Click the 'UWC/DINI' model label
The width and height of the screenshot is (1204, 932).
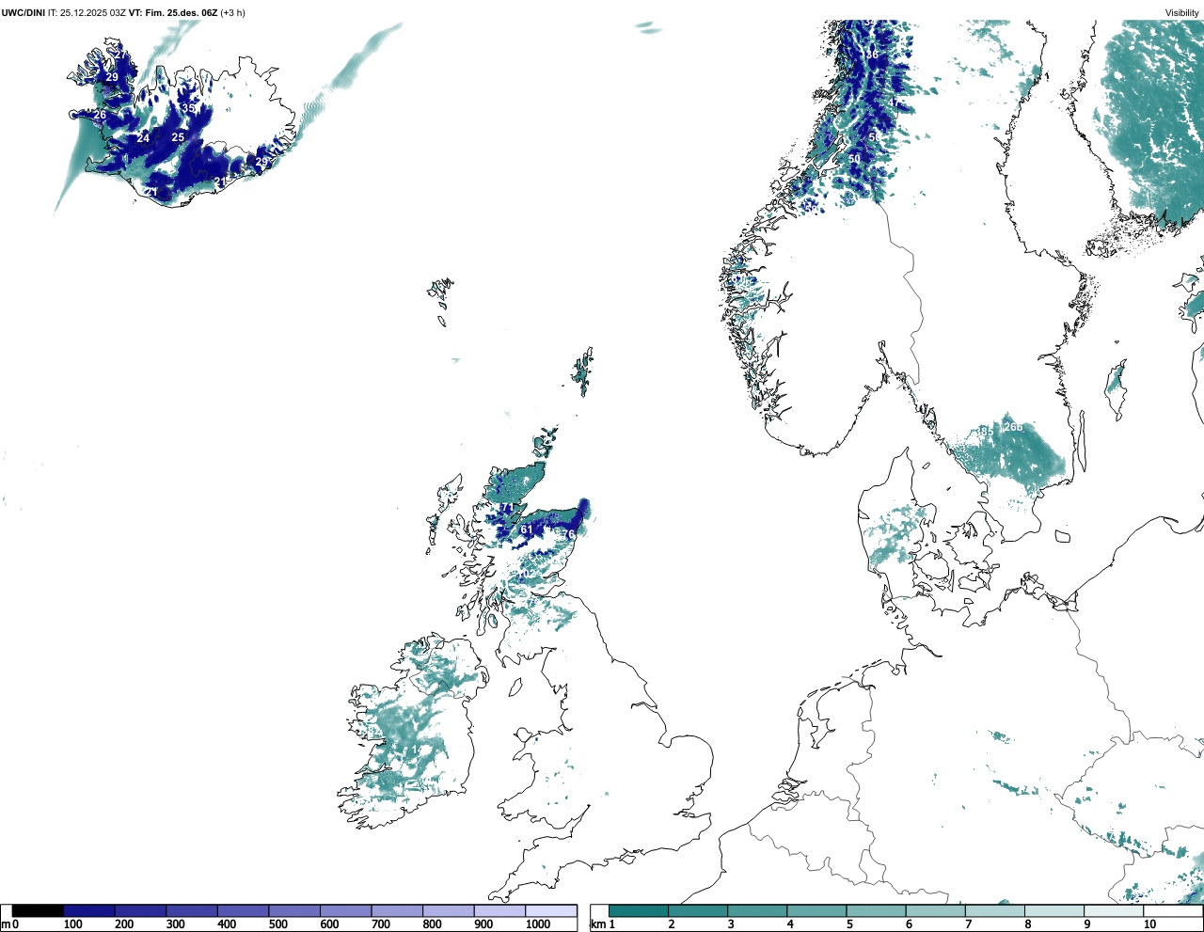24,13
